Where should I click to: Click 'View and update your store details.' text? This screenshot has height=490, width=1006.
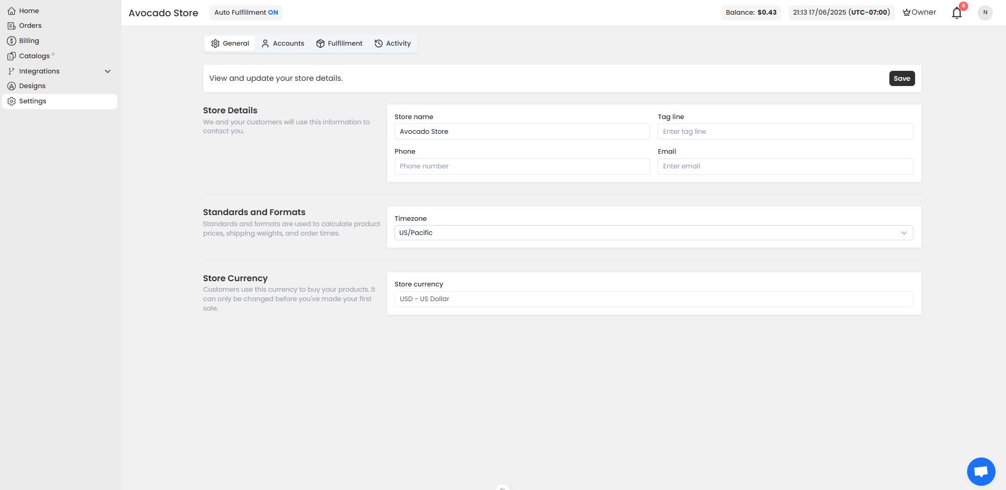(276, 78)
